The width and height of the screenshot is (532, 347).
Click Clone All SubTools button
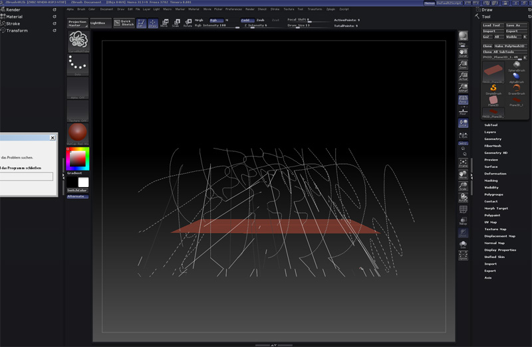505,52
